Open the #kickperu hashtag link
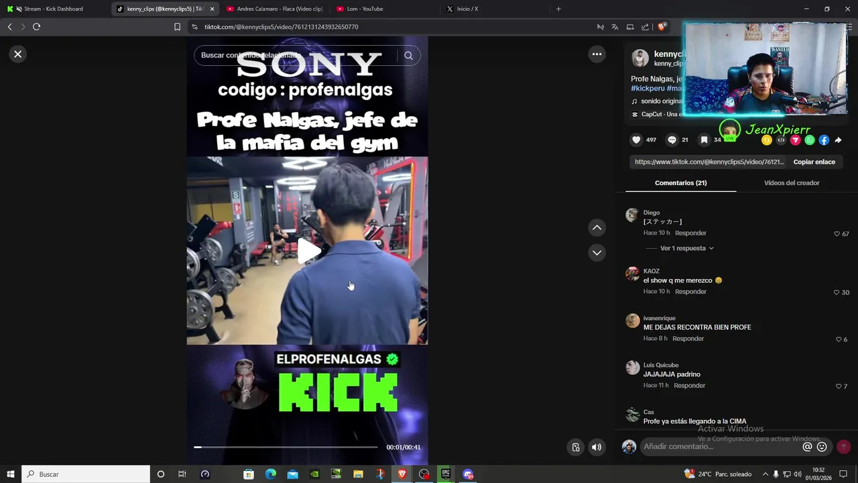The height and width of the screenshot is (483, 858). click(648, 89)
